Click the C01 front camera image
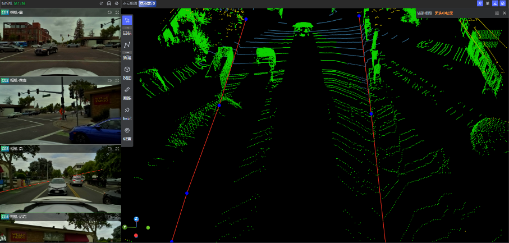Screen dimensions: 509x243 pos(61,47)
